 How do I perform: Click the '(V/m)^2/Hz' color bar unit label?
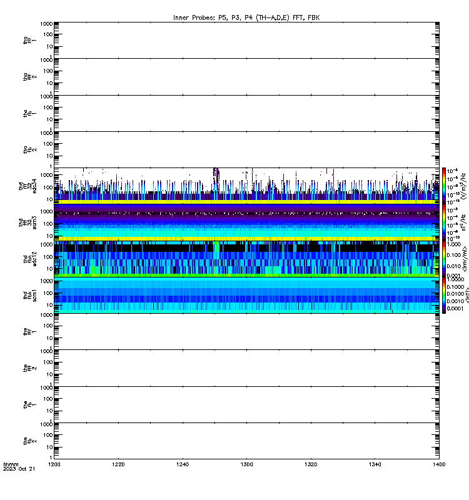[463, 186]
